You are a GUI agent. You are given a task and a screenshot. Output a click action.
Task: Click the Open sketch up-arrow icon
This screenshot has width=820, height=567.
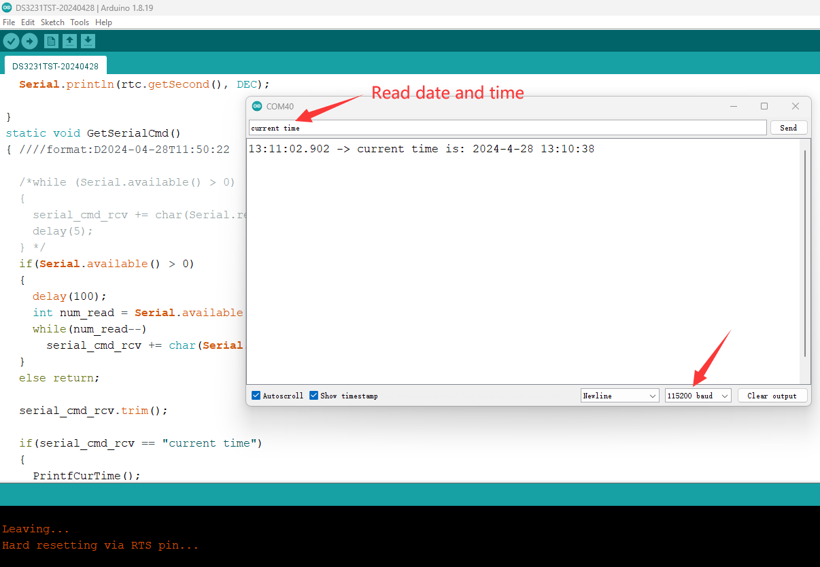pyautogui.click(x=69, y=41)
